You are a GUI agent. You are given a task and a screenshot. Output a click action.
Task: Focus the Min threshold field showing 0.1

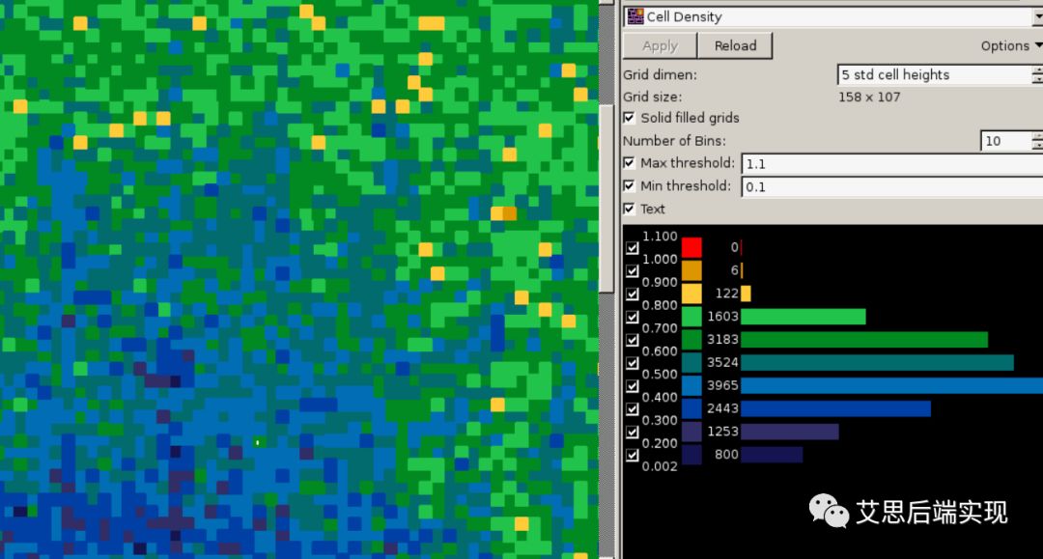888,187
